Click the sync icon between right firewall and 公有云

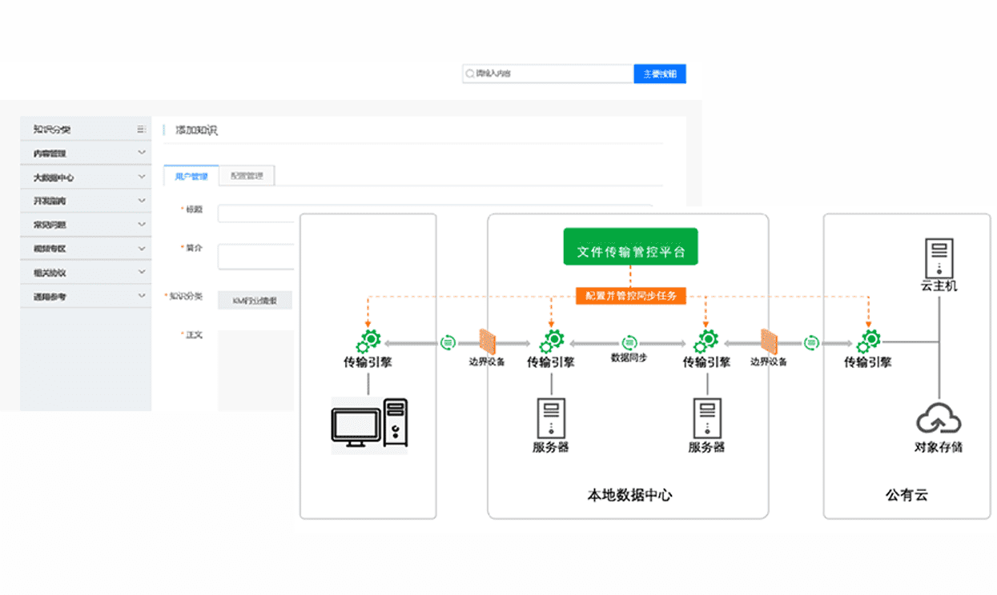(x=813, y=342)
